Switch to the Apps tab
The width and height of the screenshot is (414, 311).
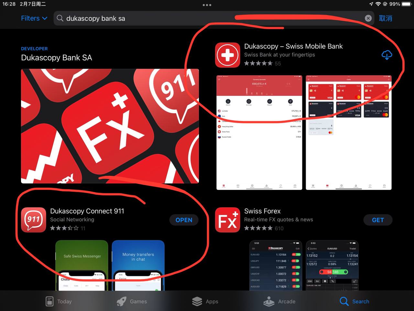pos(205,301)
